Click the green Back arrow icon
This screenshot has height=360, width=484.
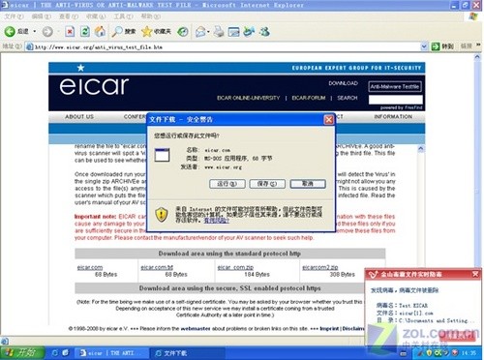coord(10,31)
